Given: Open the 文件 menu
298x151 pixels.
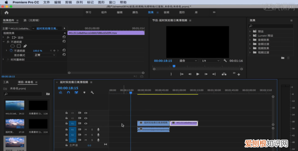Looking at the screenshot, I should pyautogui.click(x=46, y=2).
